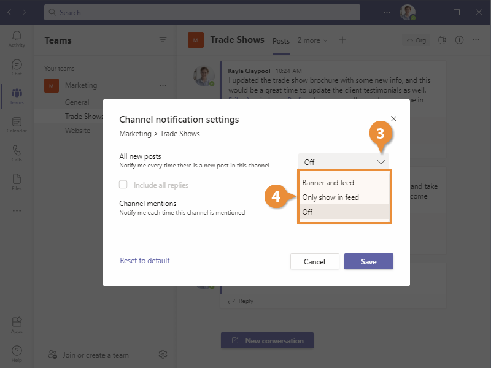The image size is (491, 368).
Task: Enable the Include all replies checkbox
Action: [123, 185]
